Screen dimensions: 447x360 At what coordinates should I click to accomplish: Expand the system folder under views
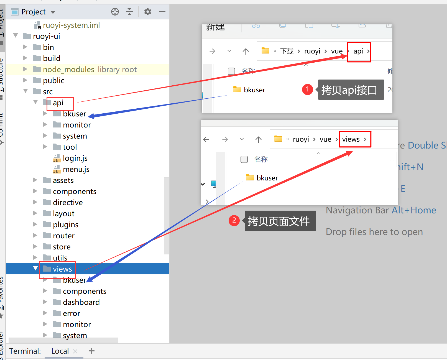(45, 335)
